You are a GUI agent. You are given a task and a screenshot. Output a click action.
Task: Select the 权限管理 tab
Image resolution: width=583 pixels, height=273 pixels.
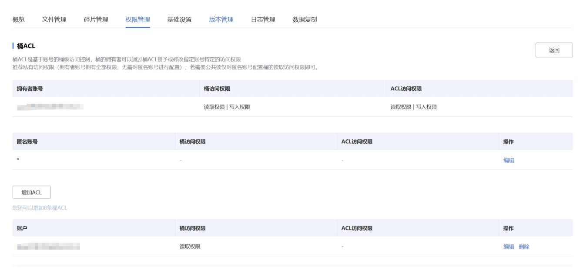coord(137,20)
